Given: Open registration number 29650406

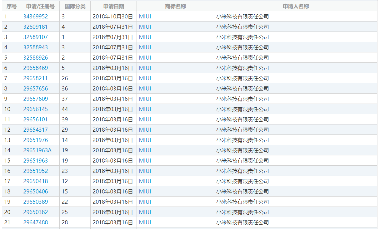Looking at the screenshot, I should coord(36,192).
